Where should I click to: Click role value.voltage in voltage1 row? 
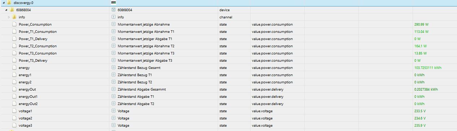click(262, 111)
